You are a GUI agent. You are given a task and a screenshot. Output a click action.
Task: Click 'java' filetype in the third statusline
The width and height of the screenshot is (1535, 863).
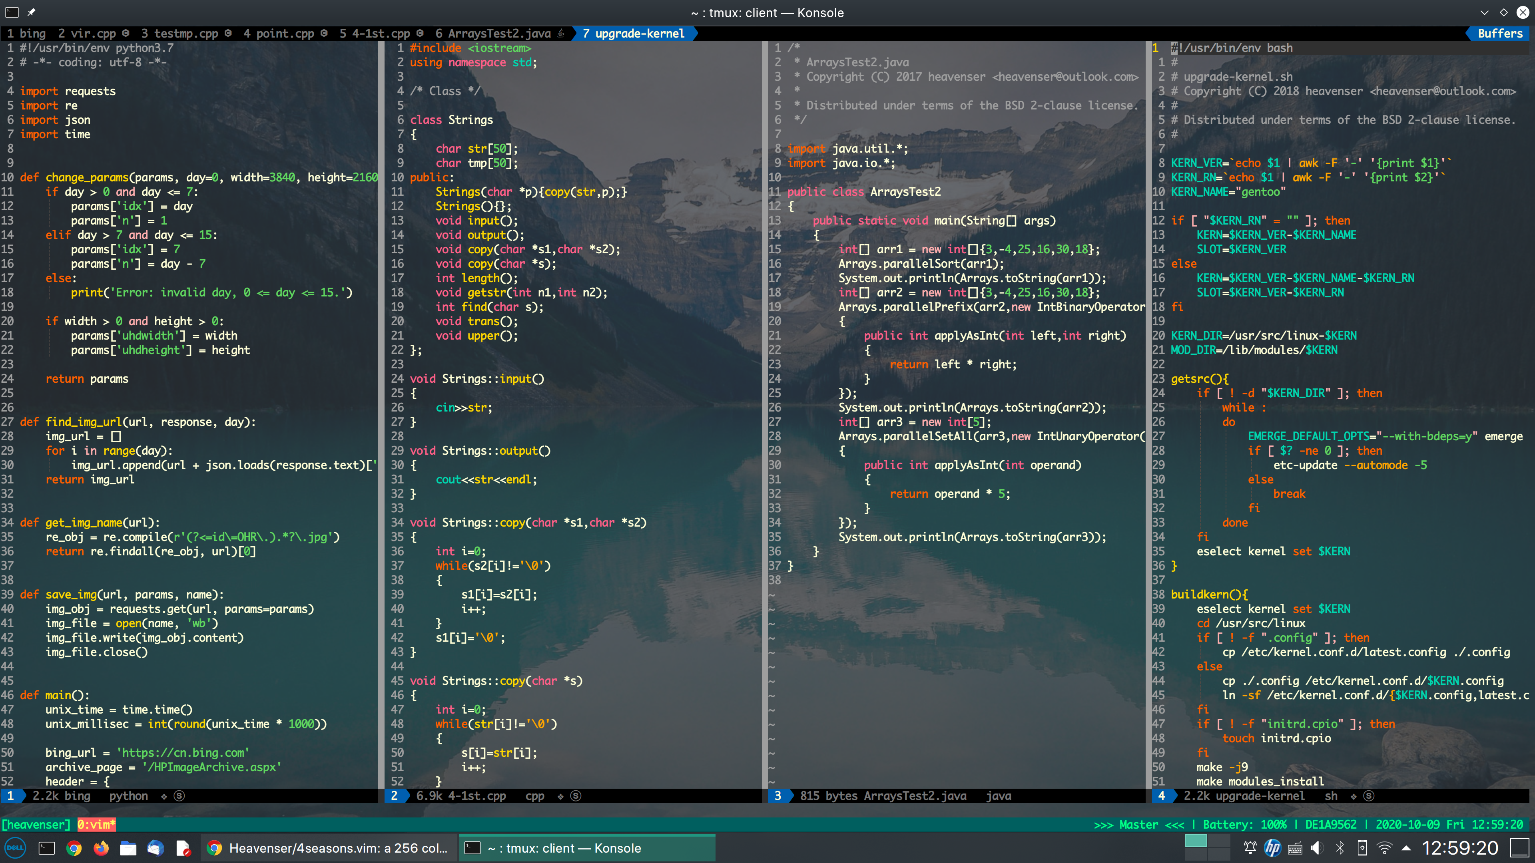(998, 796)
